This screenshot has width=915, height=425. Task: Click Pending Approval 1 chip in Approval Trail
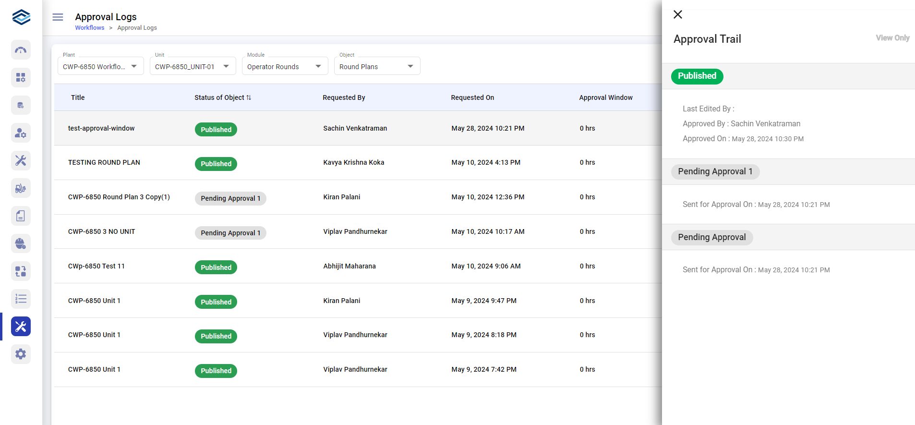715,172
